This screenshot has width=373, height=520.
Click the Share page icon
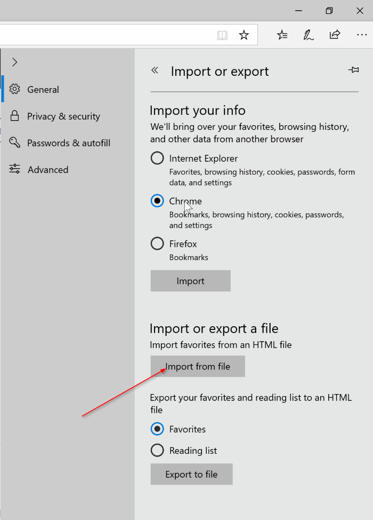pyautogui.click(x=335, y=35)
